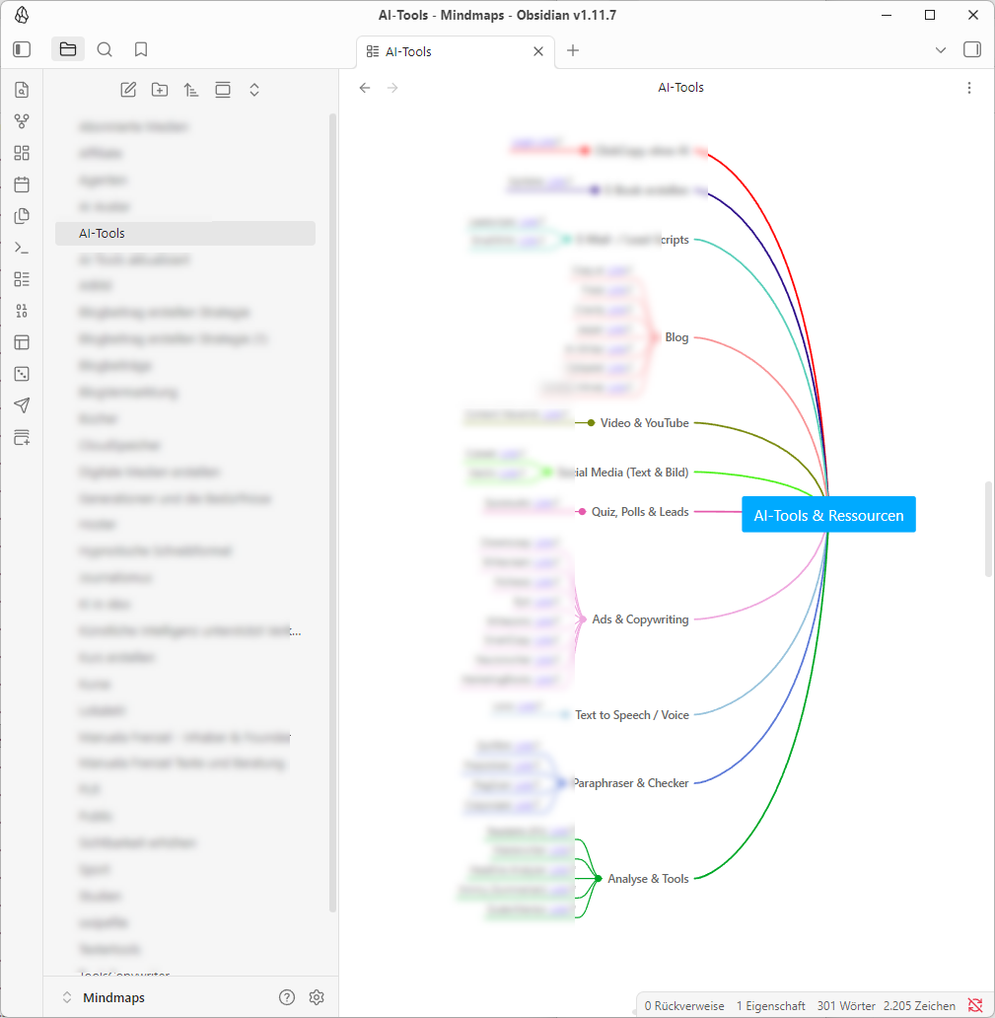995x1018 pixels.
Task: Toggle the left sidebar panel
Action: 22,49
